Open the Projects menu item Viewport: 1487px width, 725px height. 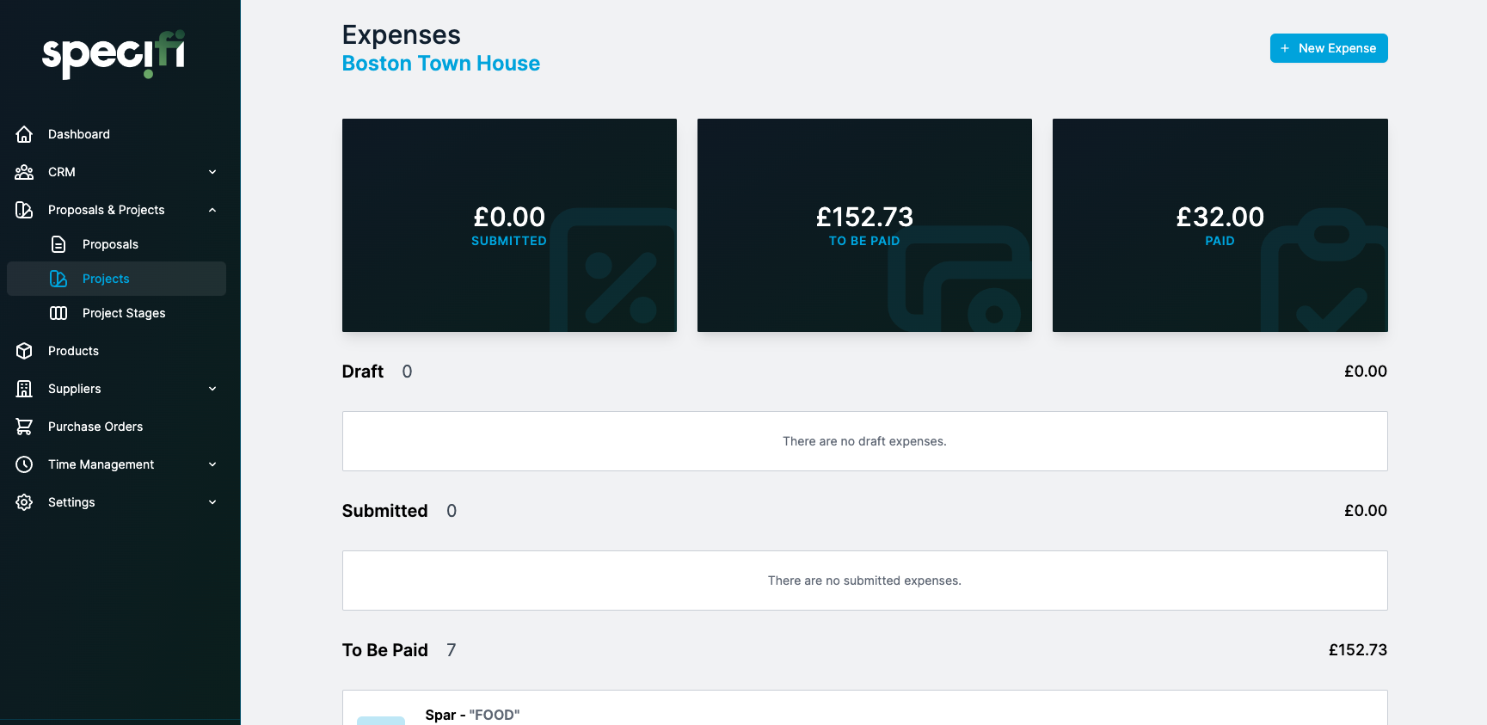pos(116,279)
